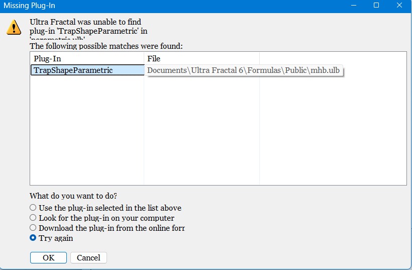The image size is (412, 270).
Task: Click the 'following possible matches were found' label
Action: 106,46
